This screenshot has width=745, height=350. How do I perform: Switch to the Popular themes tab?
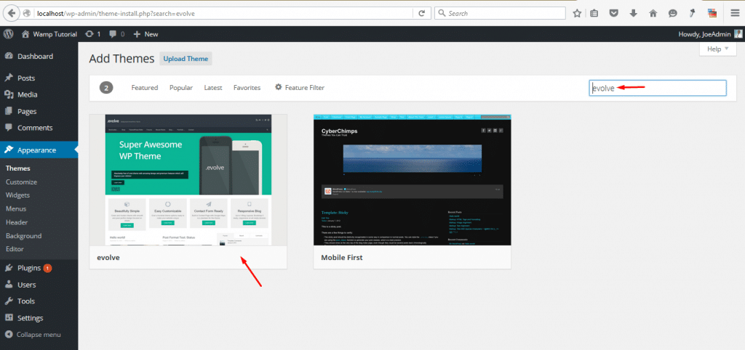181,88
